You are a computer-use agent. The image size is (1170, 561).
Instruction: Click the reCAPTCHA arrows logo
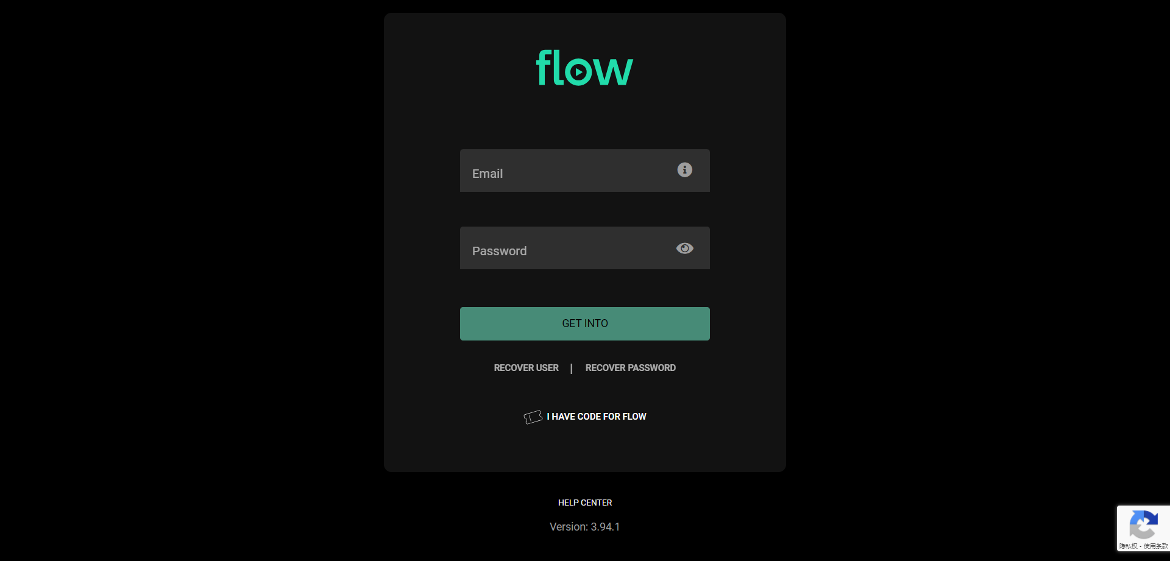[x=1143, y=524]
